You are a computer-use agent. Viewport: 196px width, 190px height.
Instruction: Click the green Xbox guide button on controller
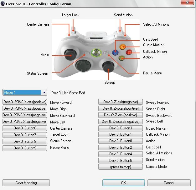pyautogui.click(x=96, y=53)
